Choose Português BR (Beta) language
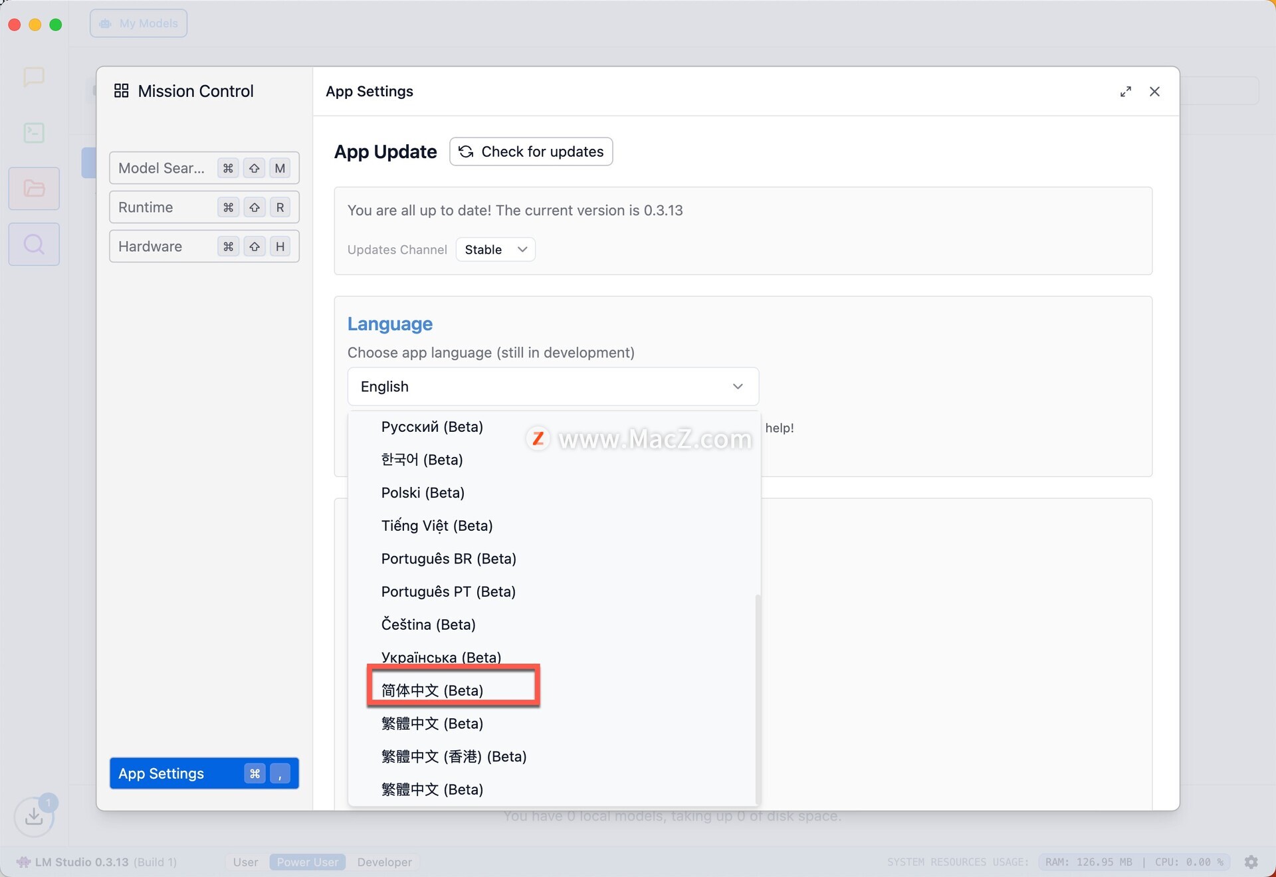Screen dimensions: 1276x877 (449, 559)
